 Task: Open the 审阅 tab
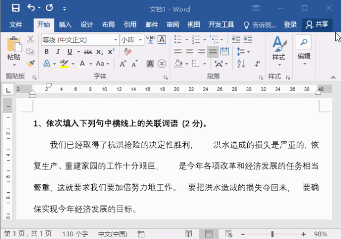(173, 24)
